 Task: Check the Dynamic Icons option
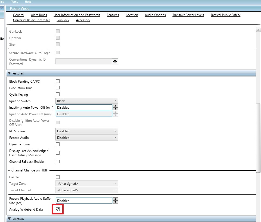[x=57, y=144]
